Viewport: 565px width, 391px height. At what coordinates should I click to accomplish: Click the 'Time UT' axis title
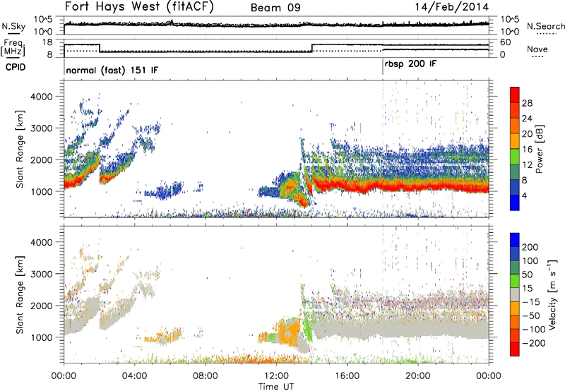[x=276, y=387]
